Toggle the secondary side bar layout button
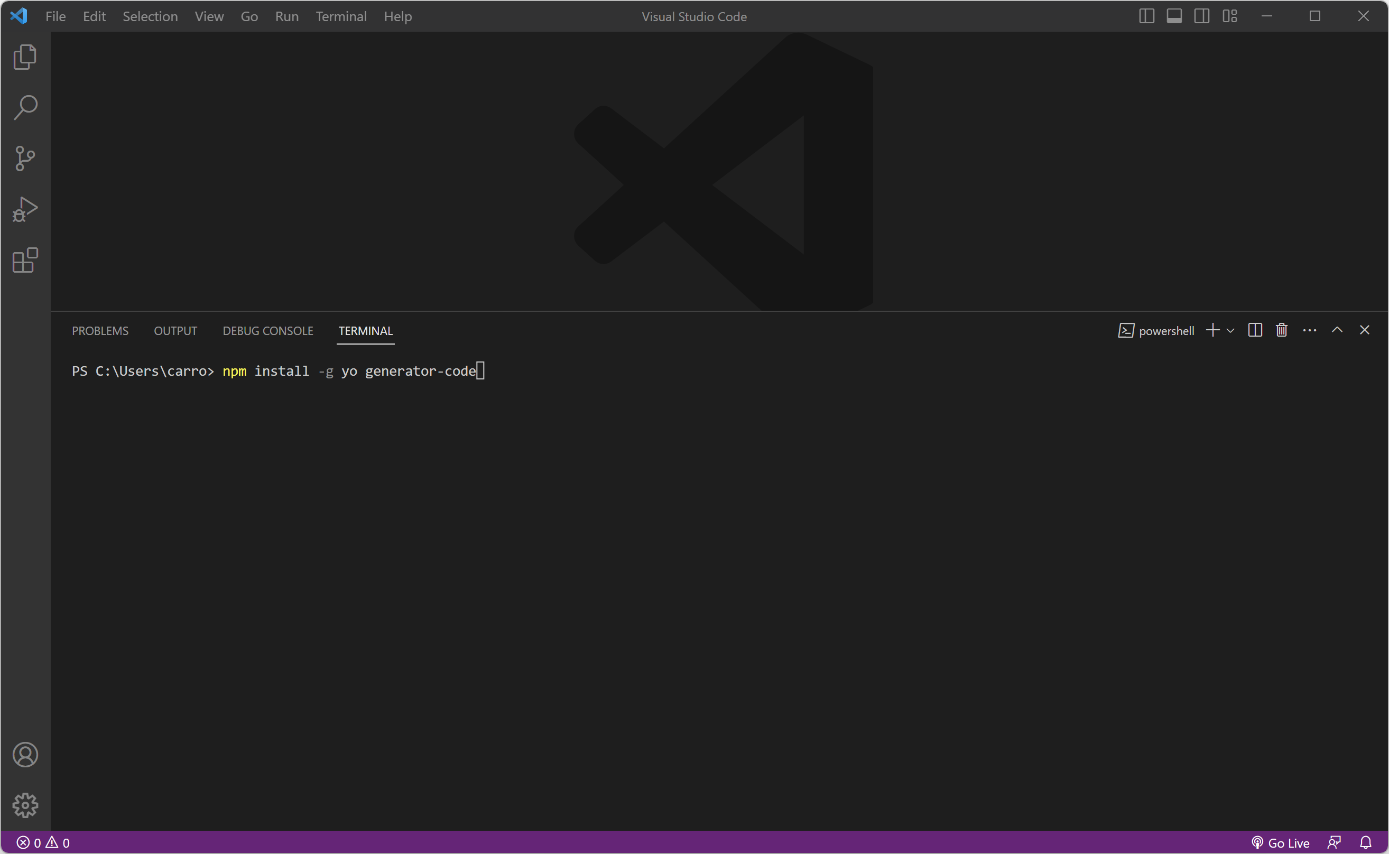This screenshot has width=1389, height=854. pos(1201,16)
